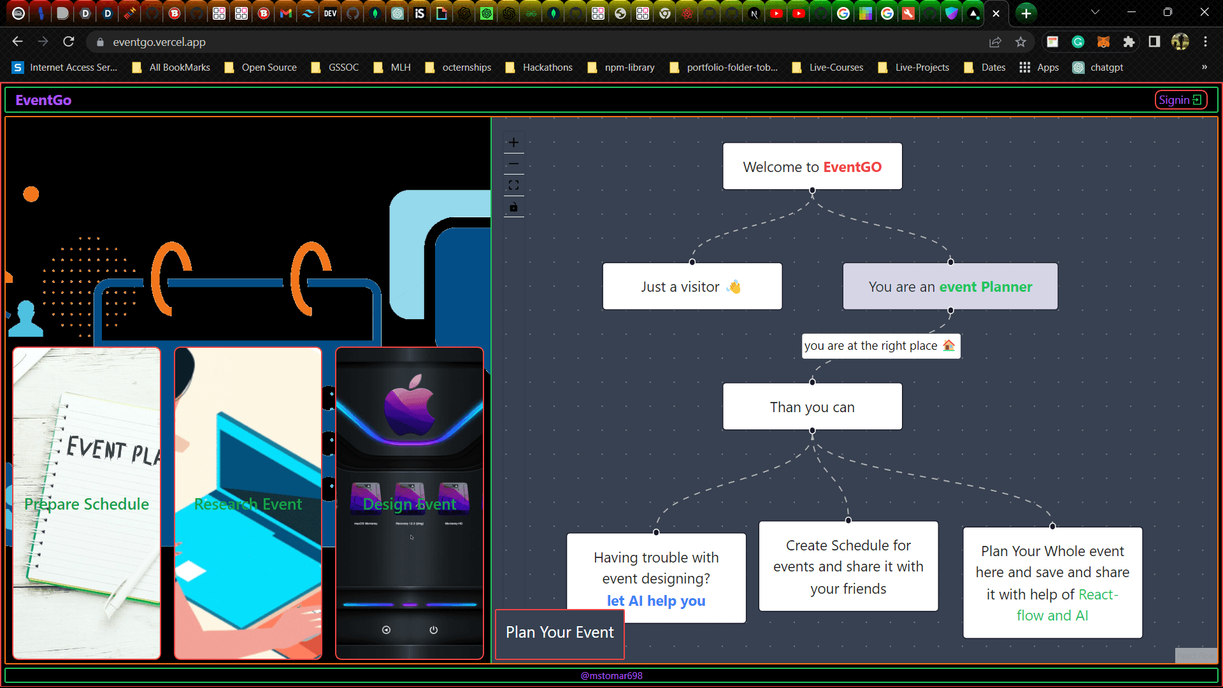
Task: Click the zoom in plus control
Action: pyautogui.click(x=513, y=143)
